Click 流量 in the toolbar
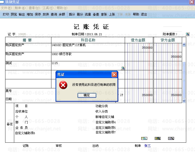This screenshot has height=154, width=195. pyautogui.click(x=88, y=14)
